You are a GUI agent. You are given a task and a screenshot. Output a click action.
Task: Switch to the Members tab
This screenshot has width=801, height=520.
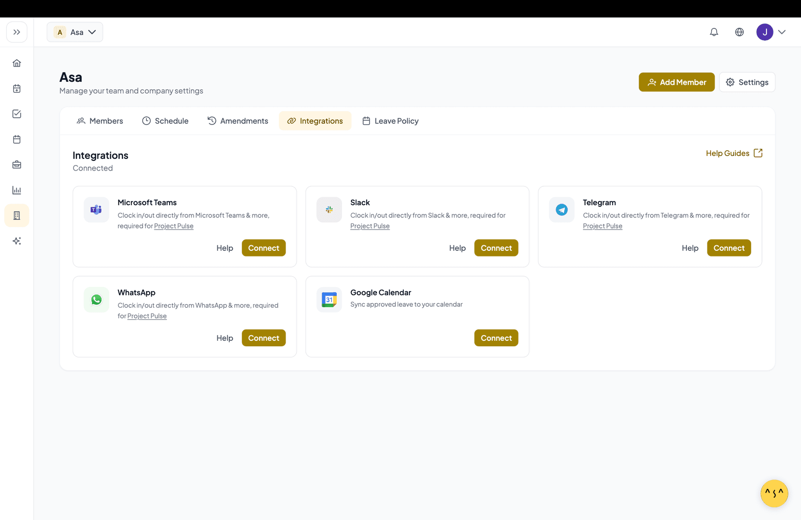100,121
